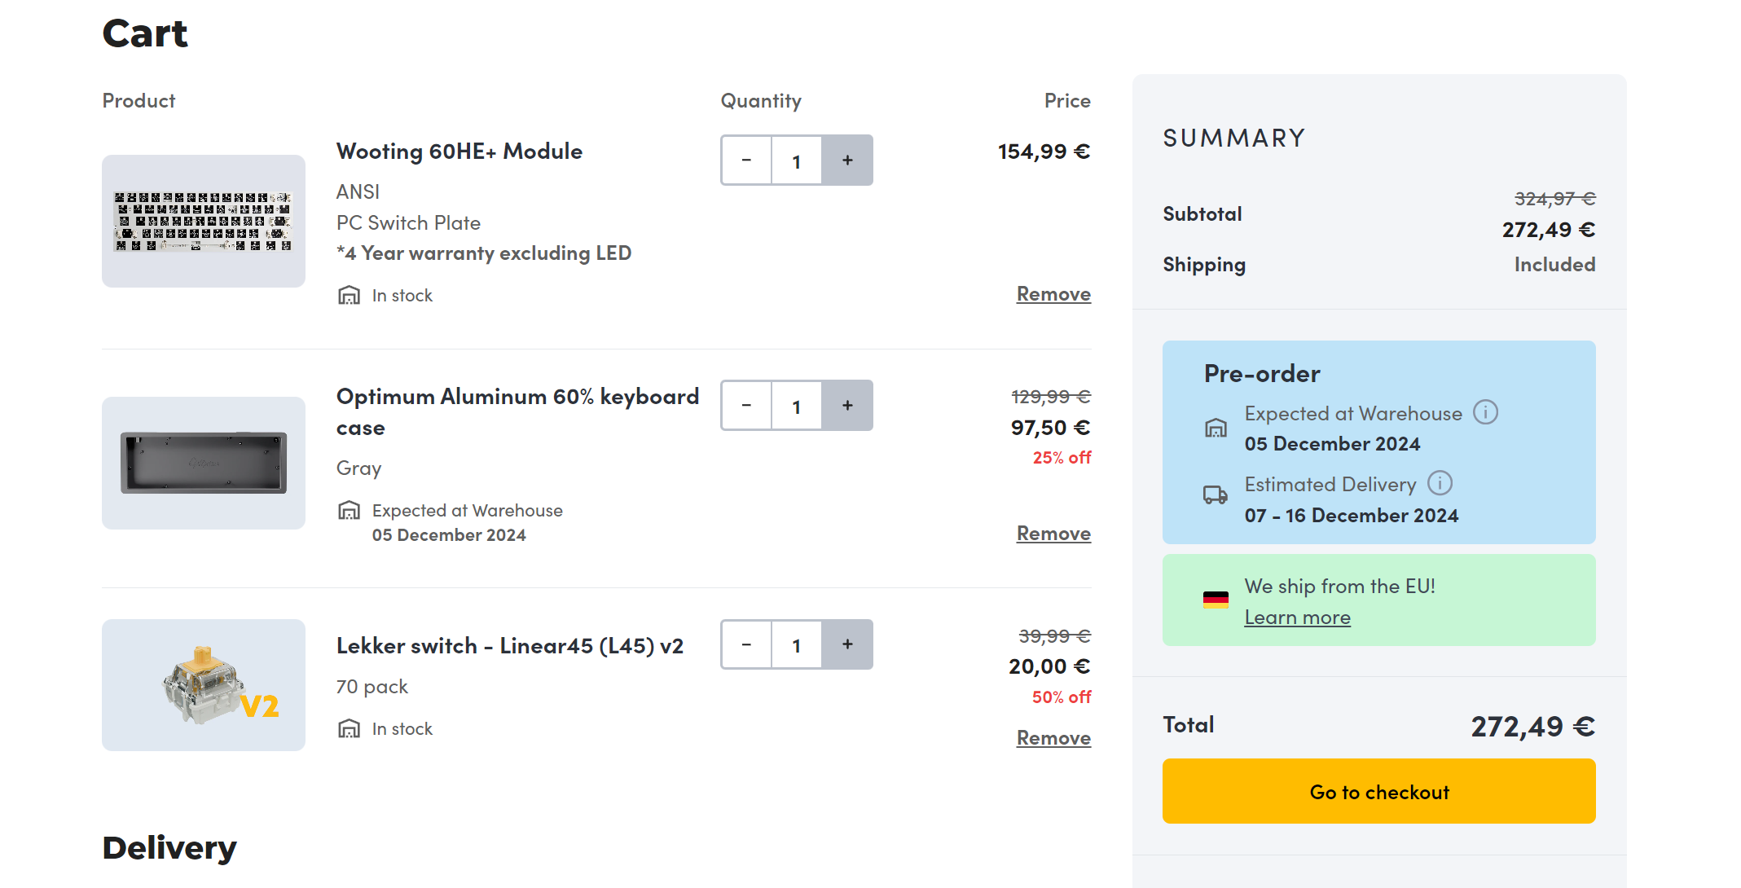Click In stock icon under Lekker switch

tap(349, 728)
